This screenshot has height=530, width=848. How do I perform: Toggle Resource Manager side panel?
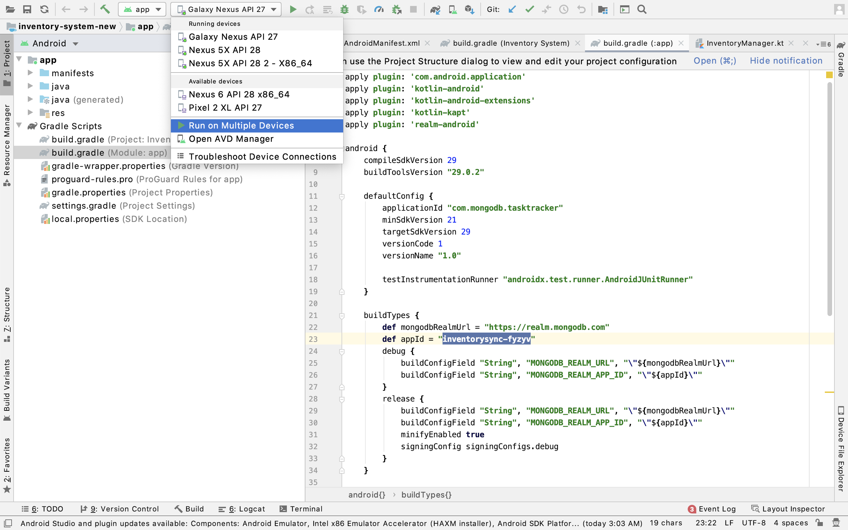point(7,145)
